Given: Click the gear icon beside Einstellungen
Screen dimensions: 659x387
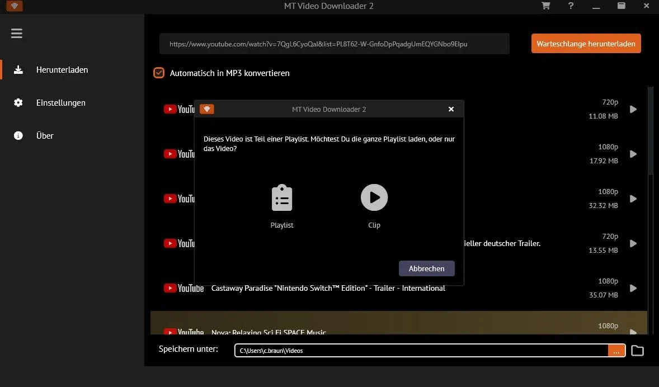Looking at the screenshot, I should tap(18, 102).
